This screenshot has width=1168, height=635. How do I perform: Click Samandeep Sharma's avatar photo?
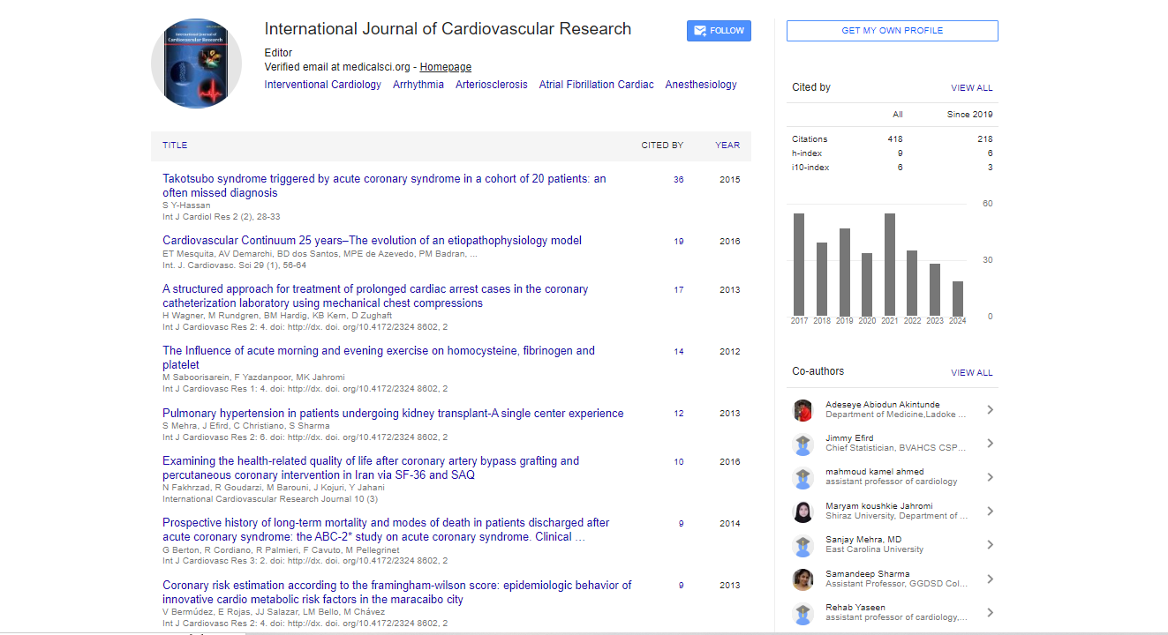tap(803, 579)
